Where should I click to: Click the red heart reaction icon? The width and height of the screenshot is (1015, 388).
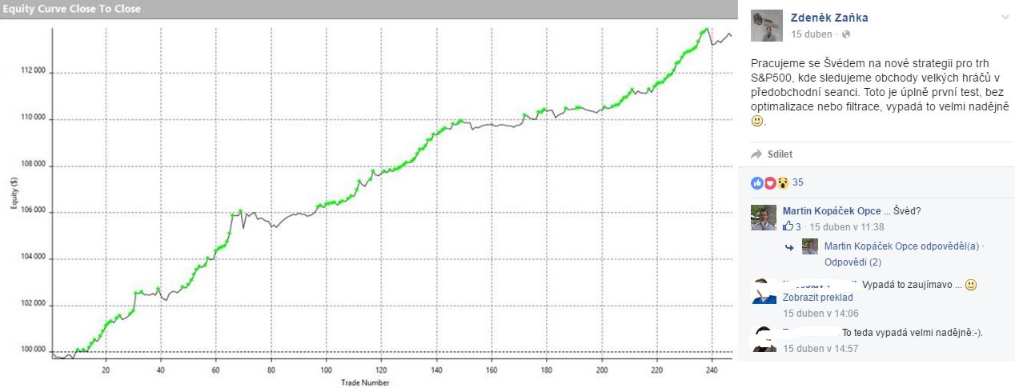[x=770, y=182]
